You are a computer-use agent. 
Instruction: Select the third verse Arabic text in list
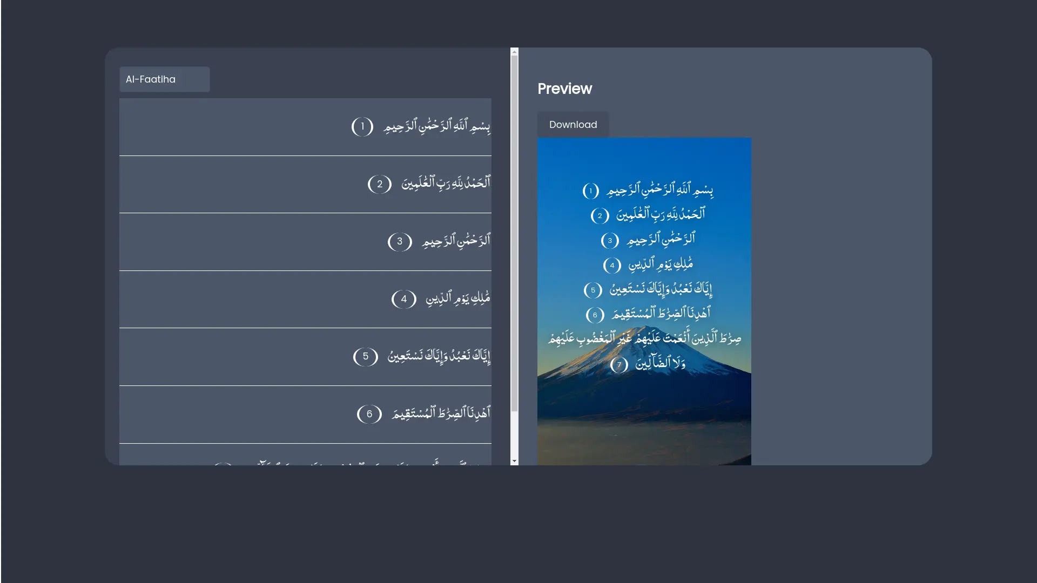pos(456,241)
